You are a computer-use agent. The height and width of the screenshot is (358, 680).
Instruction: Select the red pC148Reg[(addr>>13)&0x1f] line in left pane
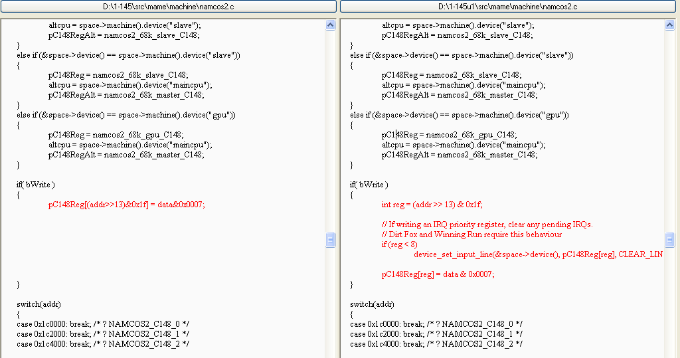coord(126,205)
